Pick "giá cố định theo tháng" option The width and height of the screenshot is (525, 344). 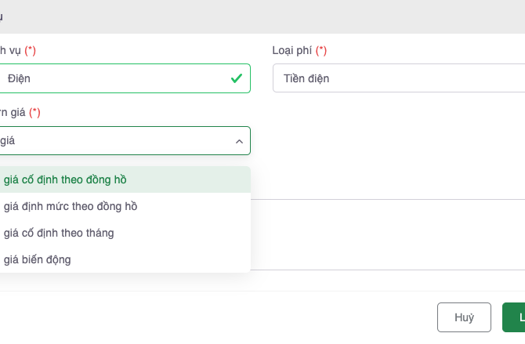(59, 233)
